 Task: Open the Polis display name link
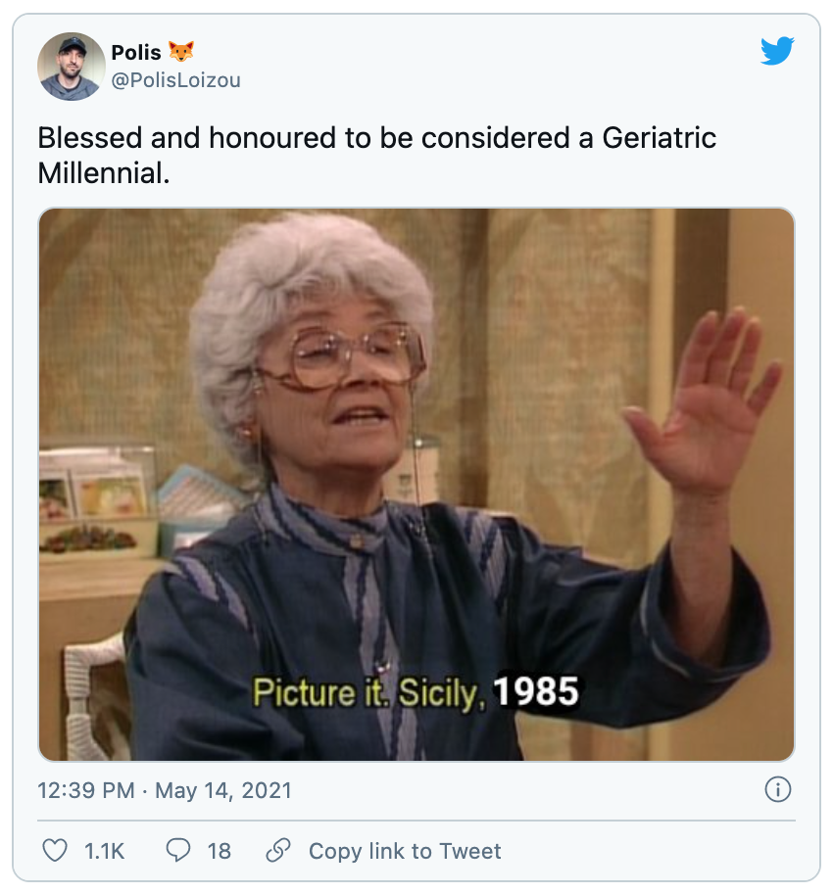[136, 53]
